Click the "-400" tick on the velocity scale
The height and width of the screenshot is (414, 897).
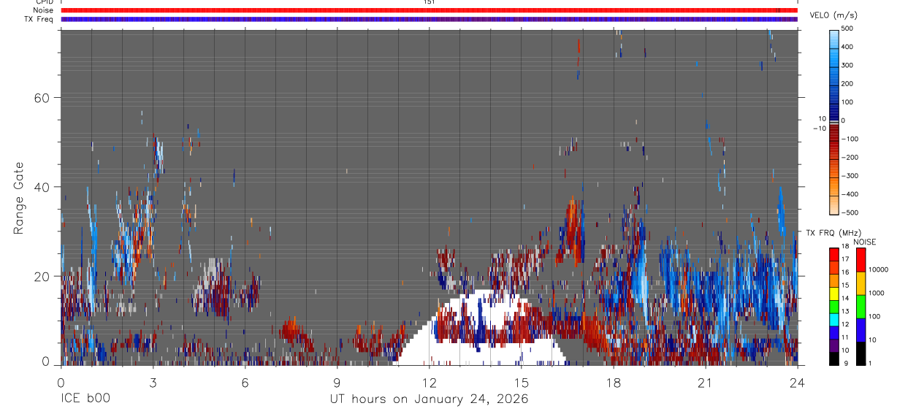[850, 194]
